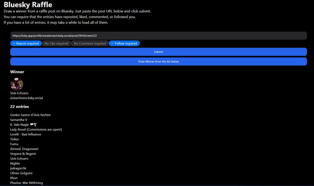Select entry Fumu

click(x=14, y=144)
